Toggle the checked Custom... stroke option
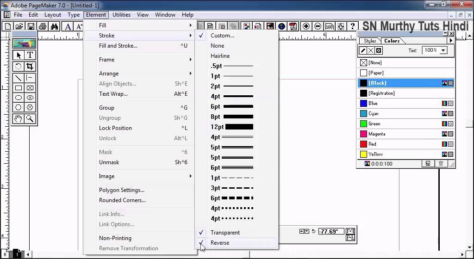 pyautogui.click(x=237, y=36)
